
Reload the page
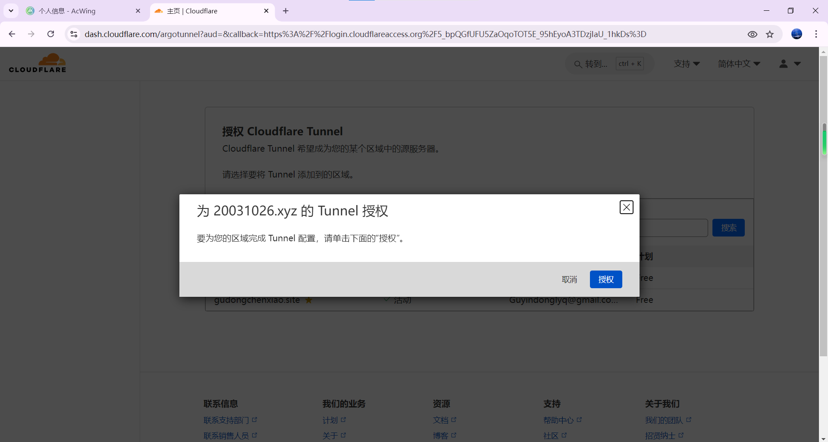[x=50, y=34]
